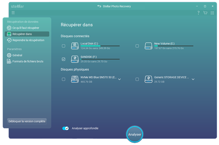
Task: Click the New Volume (E:) label
Action: (x=164, y=43)
